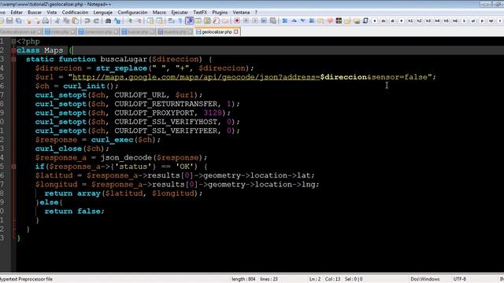Save the file with the Save icon
This screenshot has height=283, width=504.
coord(9,21)
